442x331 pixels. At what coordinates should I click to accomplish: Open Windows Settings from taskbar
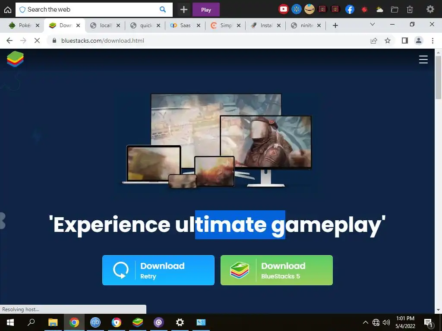click(x=180, y=322)
